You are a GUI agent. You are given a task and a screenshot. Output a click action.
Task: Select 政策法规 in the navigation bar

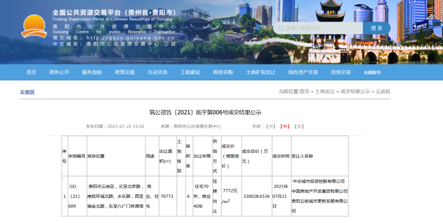(125, 72)
